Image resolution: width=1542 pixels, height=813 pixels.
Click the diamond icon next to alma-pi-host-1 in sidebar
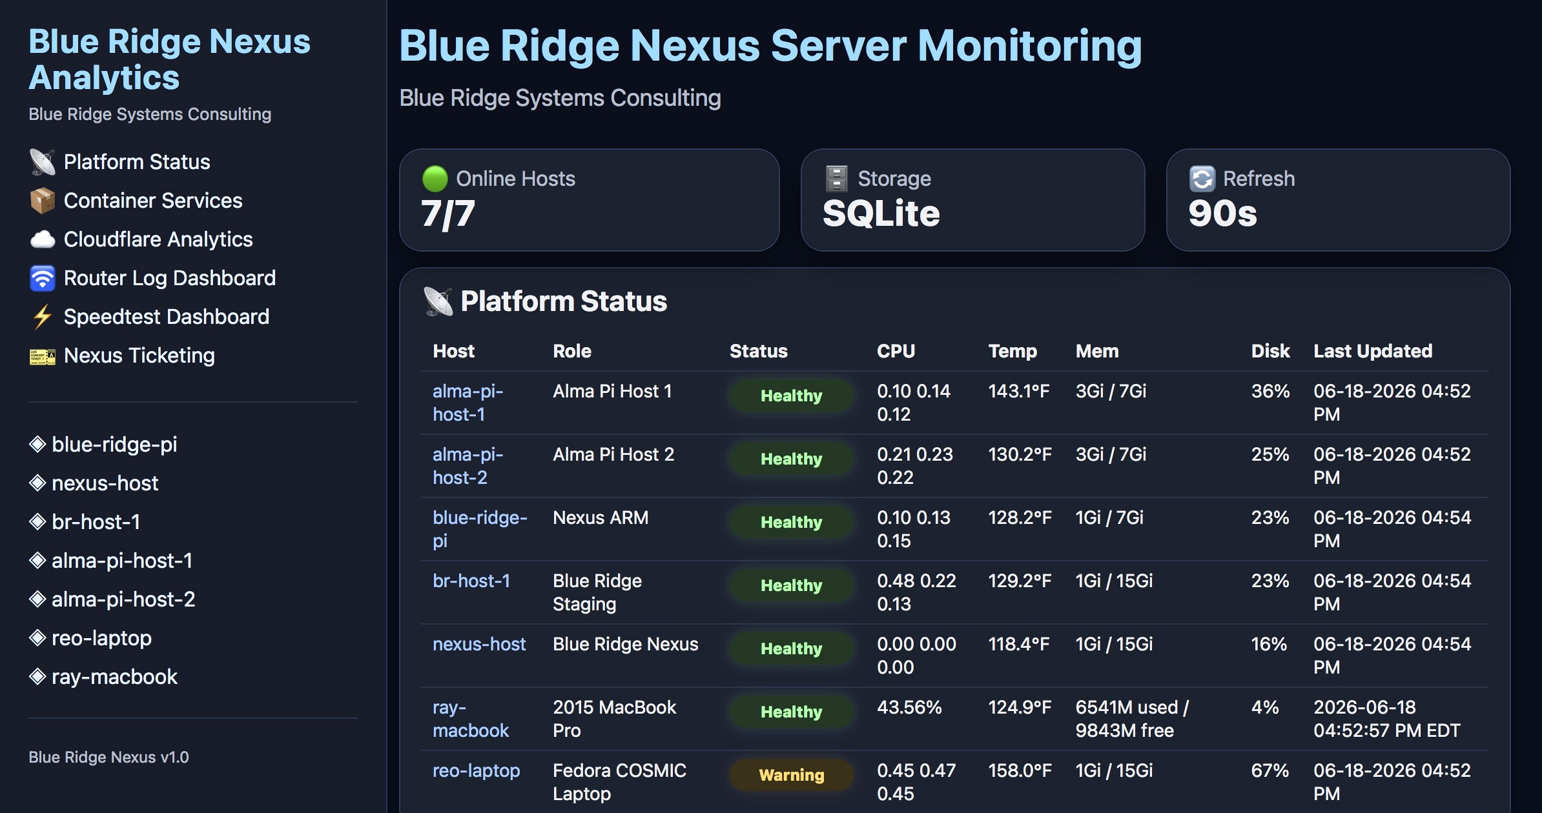pyautogui.click(x=37, y=560)
